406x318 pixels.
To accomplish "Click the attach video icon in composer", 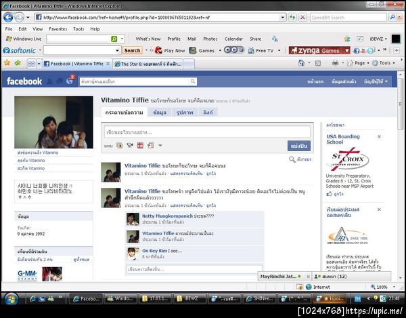I will click(130, 146).
